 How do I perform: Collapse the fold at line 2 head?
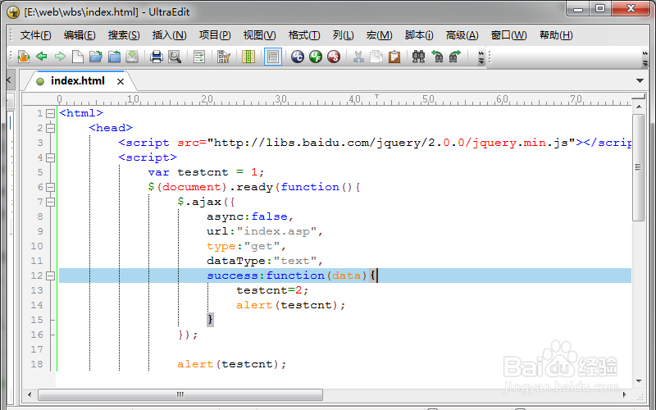(50, 128)
